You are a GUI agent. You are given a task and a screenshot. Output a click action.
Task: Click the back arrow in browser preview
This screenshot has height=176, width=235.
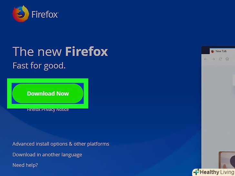click(x=206, y=59)
